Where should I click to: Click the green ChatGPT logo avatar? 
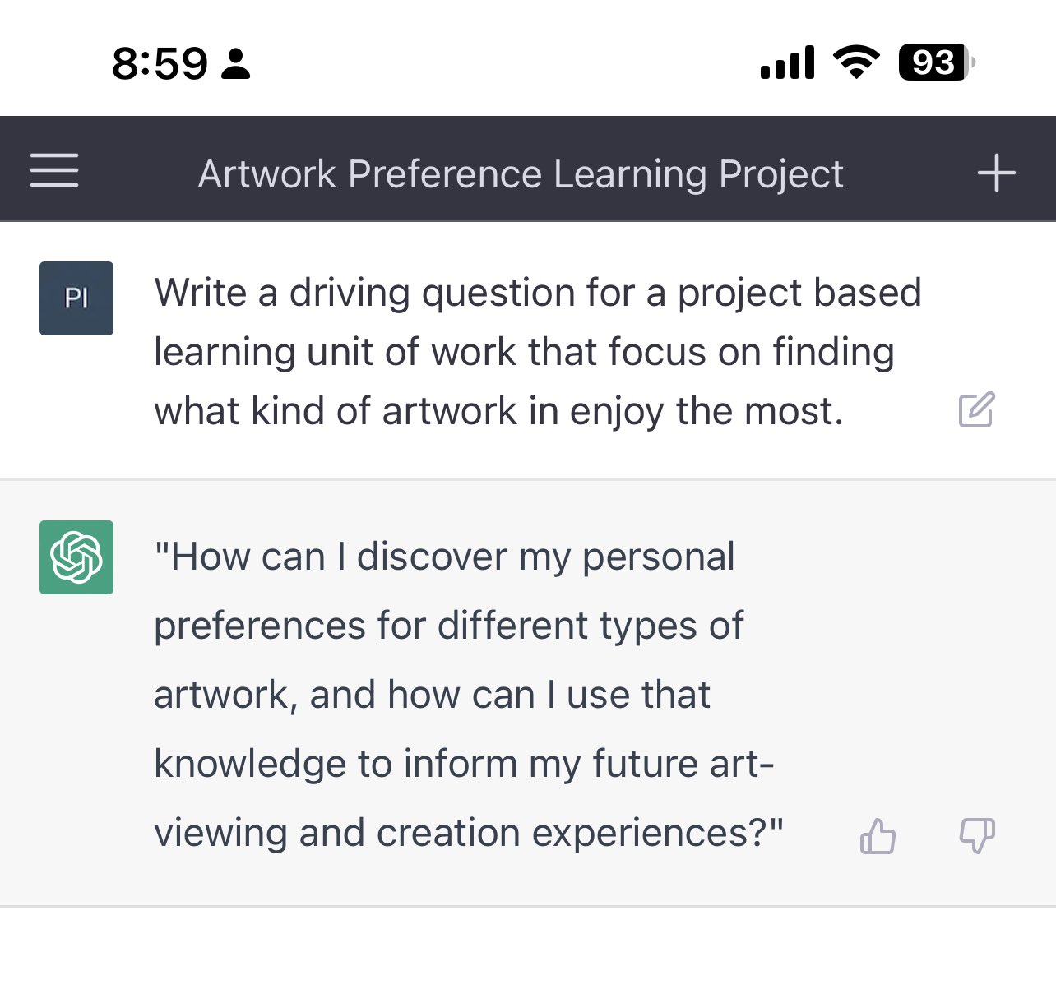(76, 557)
